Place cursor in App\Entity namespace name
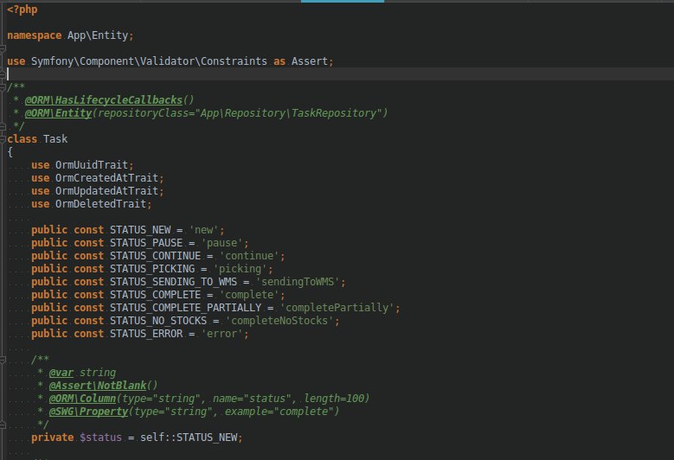This screenshot has width=674, height=460. click(x=98, y=35)
